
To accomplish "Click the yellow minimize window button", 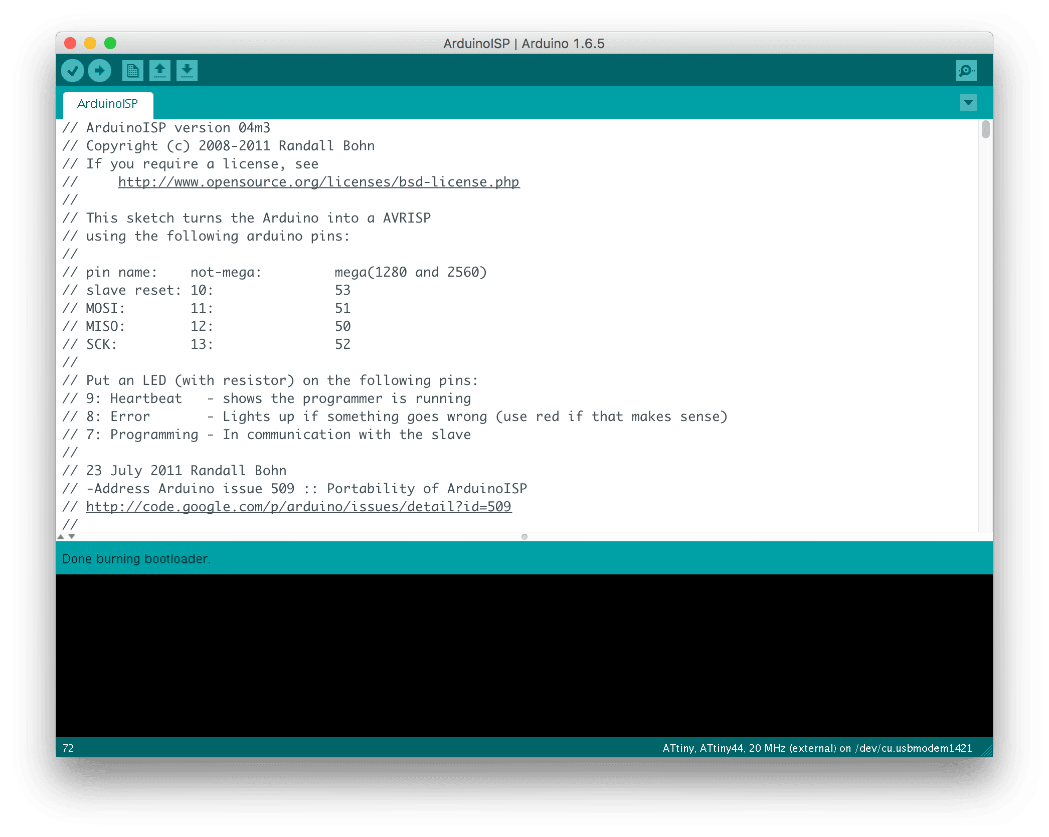I will (90, 43).
